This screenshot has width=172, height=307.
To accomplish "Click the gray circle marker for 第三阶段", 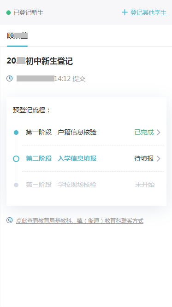I will 16,185.
